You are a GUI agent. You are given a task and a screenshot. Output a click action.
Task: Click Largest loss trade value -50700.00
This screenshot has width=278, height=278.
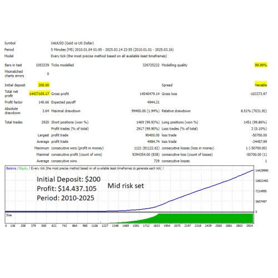(259, 135)
